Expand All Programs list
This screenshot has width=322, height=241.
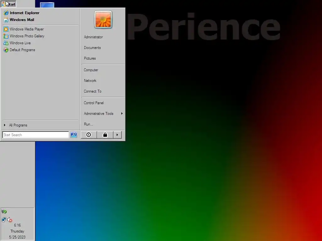point(41,125)
